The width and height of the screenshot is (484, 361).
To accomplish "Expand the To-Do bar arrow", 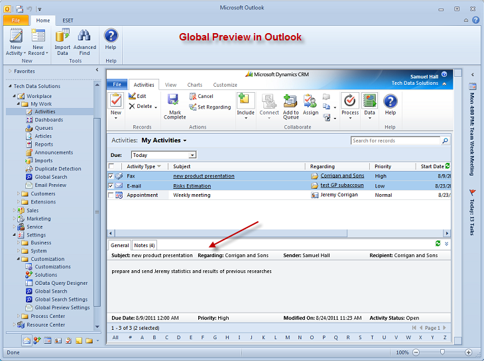I will click(x=472, y=75).
